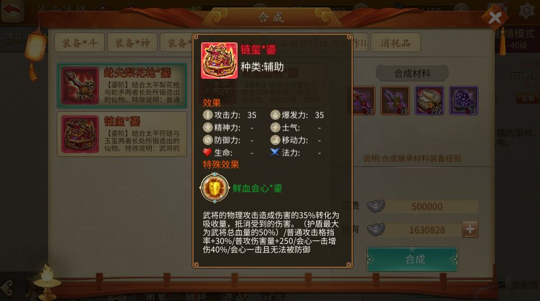The width and height of the screenshot is (540, 301).
Task: Click the scroll material icon 0/12
Action: pyautogui.click(x=429, y=101)
